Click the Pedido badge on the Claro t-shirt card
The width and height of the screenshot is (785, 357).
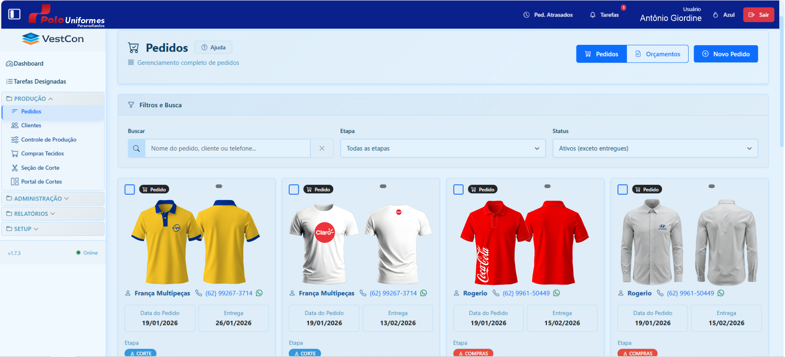point(318,189)
